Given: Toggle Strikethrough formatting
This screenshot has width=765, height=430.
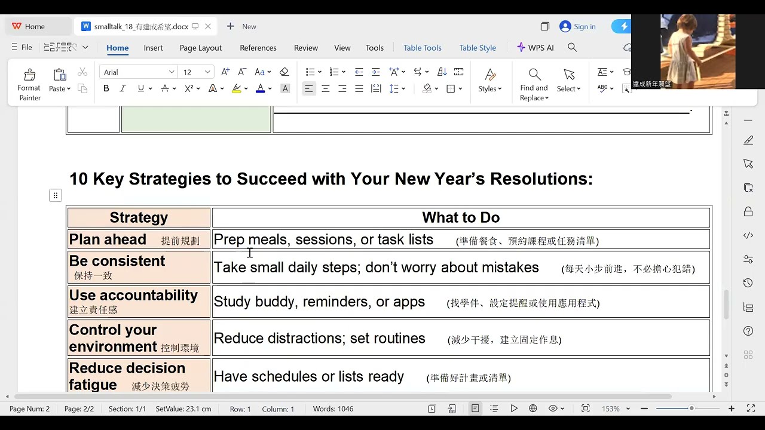Looking at the screenshot, I should click(x=165, y=88).
